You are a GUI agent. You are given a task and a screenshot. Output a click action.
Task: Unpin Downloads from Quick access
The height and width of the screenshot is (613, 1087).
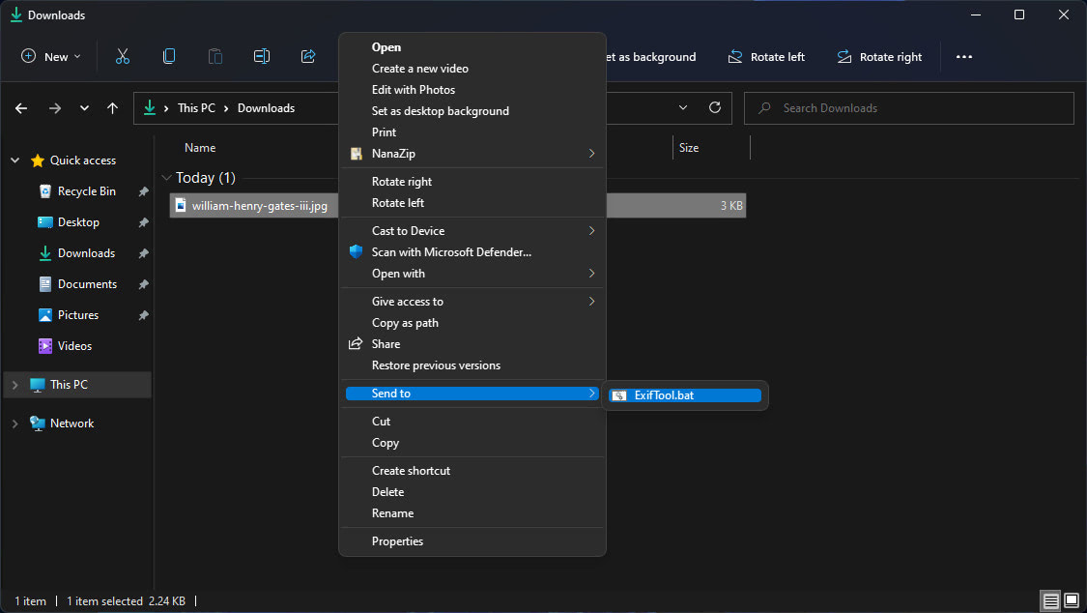143,252
